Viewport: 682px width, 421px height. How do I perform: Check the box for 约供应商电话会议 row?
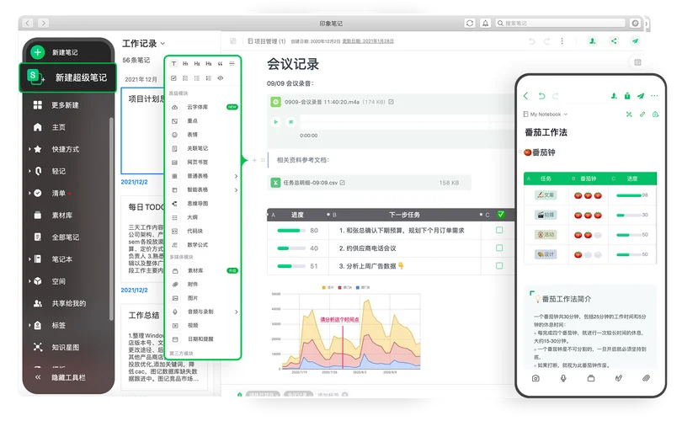click(x=499, y=248)
